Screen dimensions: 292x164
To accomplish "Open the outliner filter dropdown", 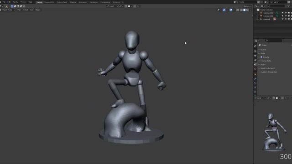I will tap(289, 6).
